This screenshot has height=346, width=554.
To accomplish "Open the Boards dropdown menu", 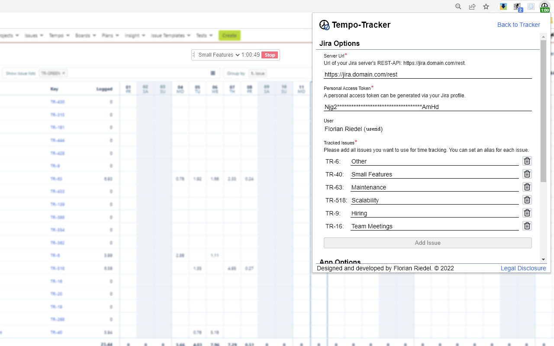I will coord(86,35).
